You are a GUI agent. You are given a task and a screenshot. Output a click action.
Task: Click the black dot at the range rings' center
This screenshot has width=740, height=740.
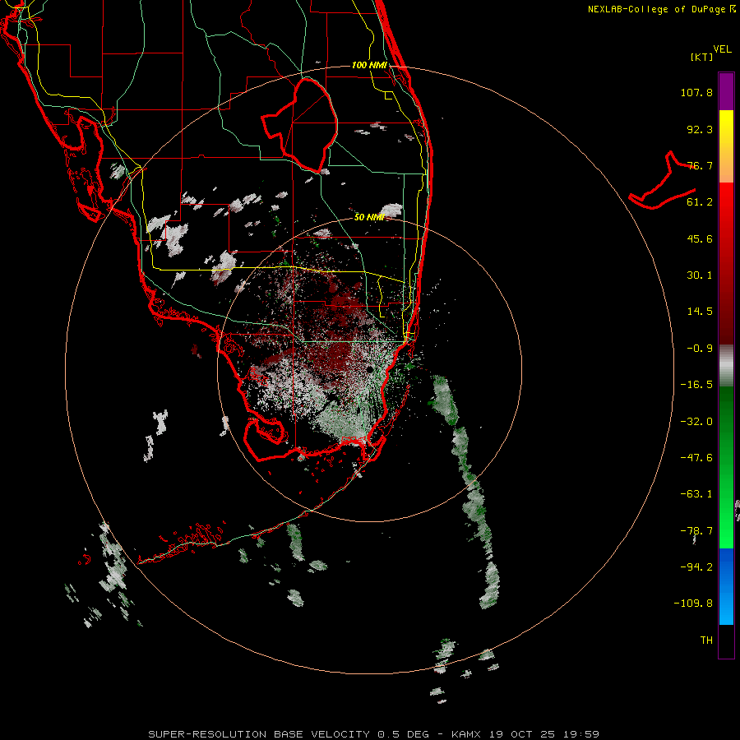tap(369, 369)
